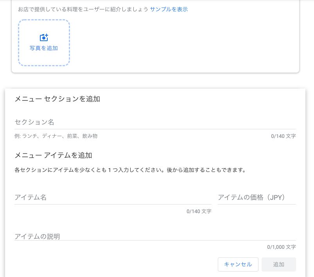The width and height of the screenshot is (314, 277).
Task: Click キャンセル to cancel the menu section
Action: 238,264
